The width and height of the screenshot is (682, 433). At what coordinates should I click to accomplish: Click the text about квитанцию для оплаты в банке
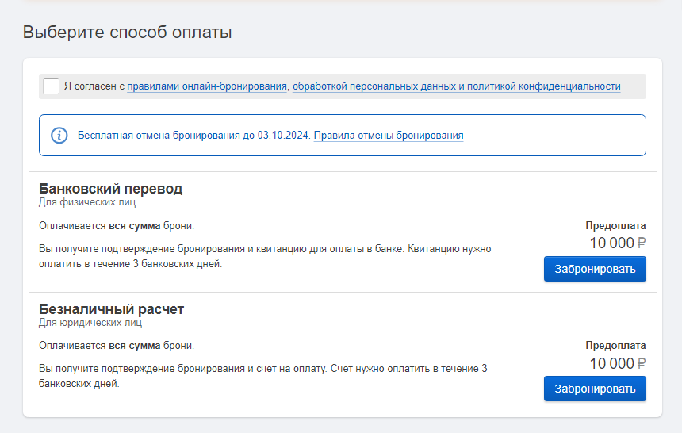(265, 256)
